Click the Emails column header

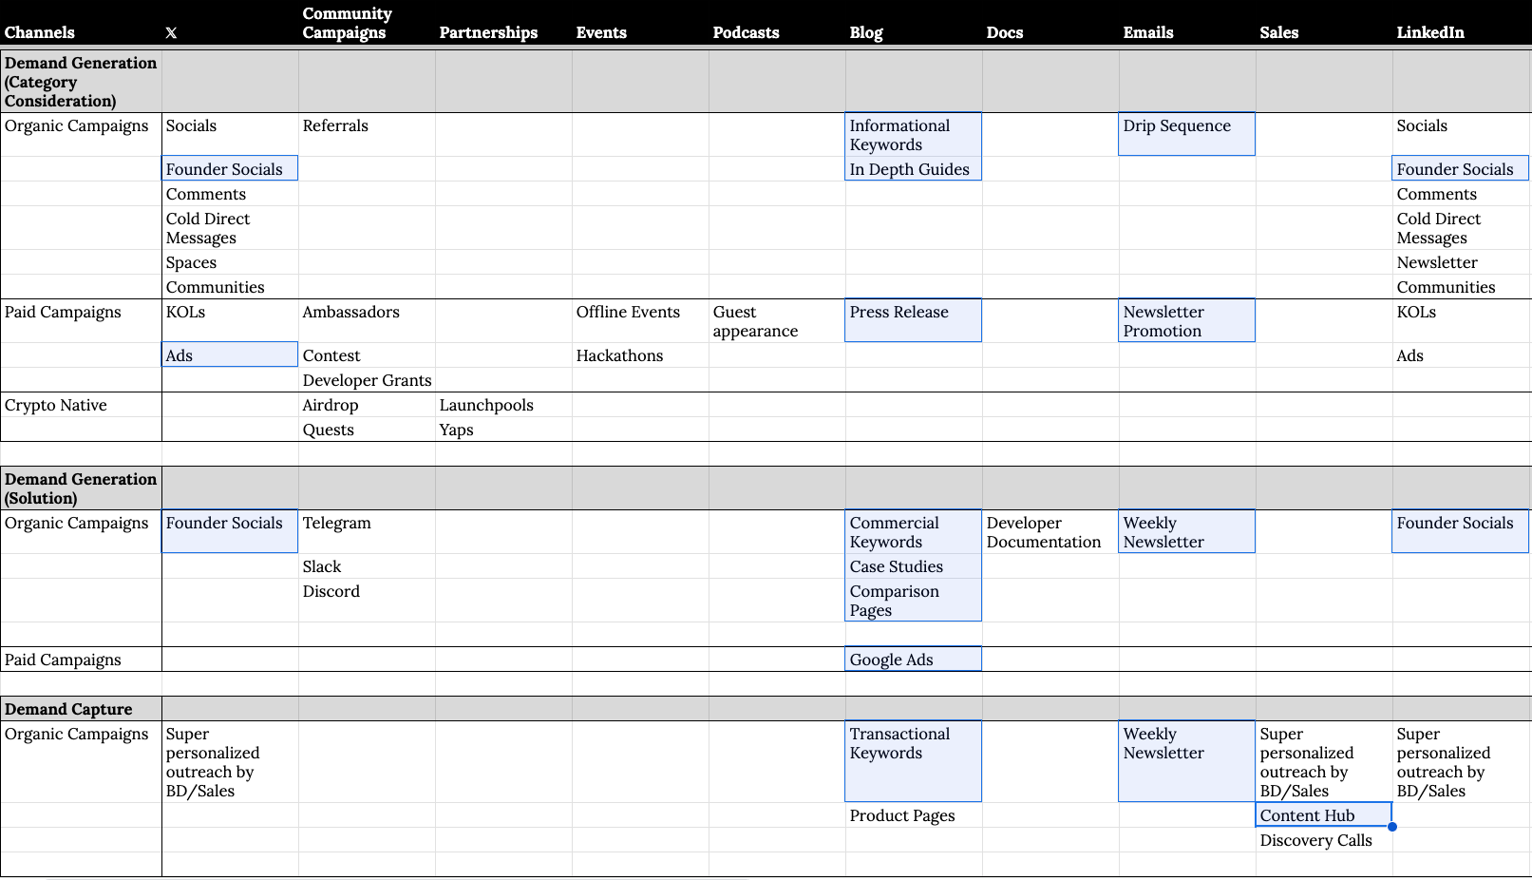[1187, 23]
